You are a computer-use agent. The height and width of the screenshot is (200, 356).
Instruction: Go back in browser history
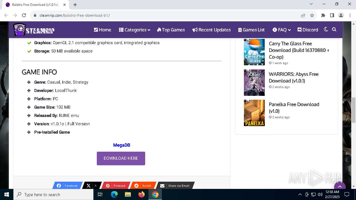pyautogui.click(x=6, y=15)
